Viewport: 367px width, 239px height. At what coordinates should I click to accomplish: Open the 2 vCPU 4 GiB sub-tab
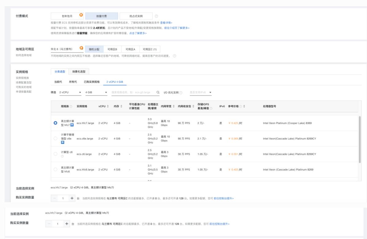pyautogui.click(x=115, y=82)
